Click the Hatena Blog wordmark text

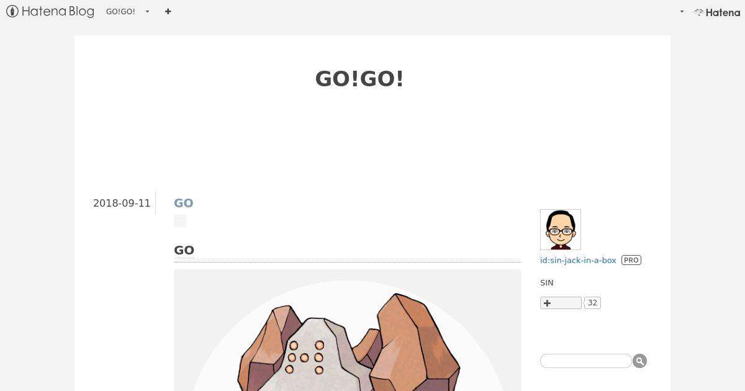pyautogui.click(x=58, y=11)
